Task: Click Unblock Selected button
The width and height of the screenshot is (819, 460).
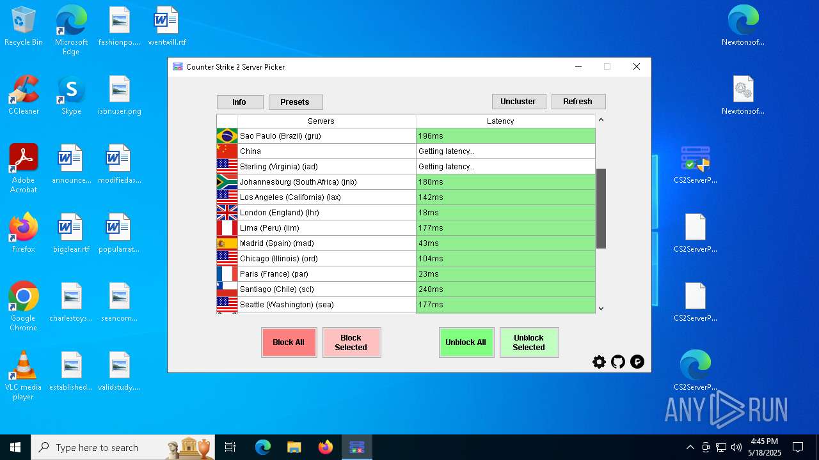Action: coord(529,342)
